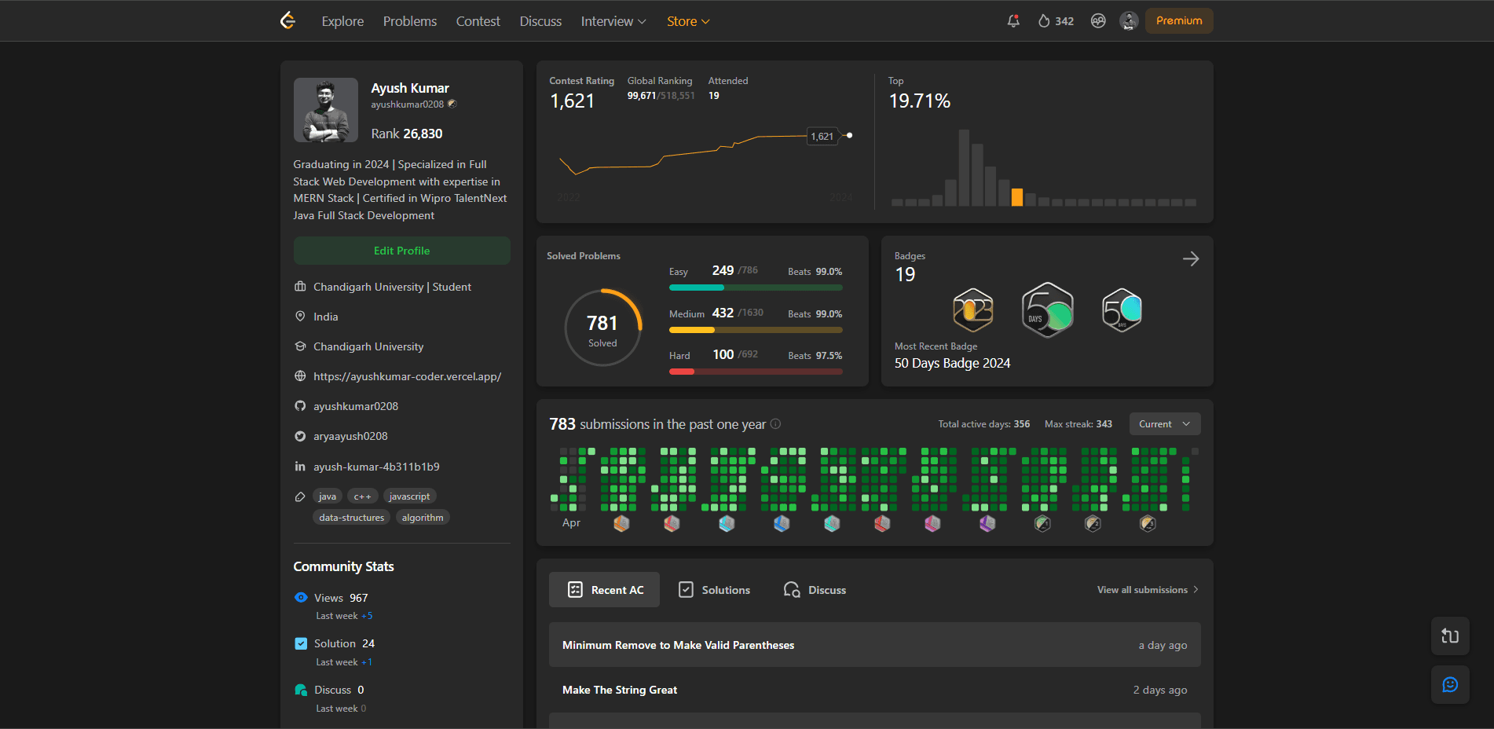Click the Edit Profile button
The width and height of the screenshot is (1494, 729).
click(x=401, y=251)
